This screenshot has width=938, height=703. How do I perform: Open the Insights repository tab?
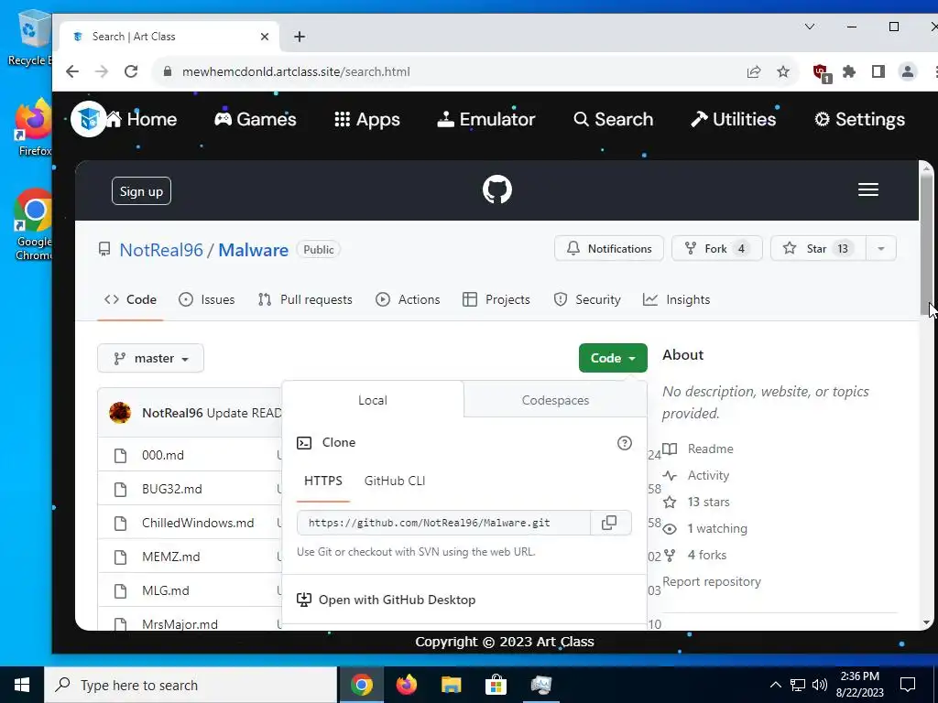click(x=677, y=299)
